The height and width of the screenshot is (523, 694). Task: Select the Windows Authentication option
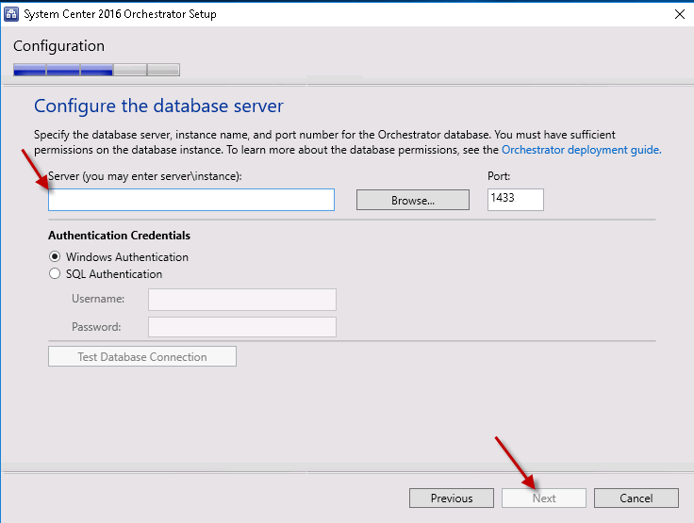pos(55,257)
